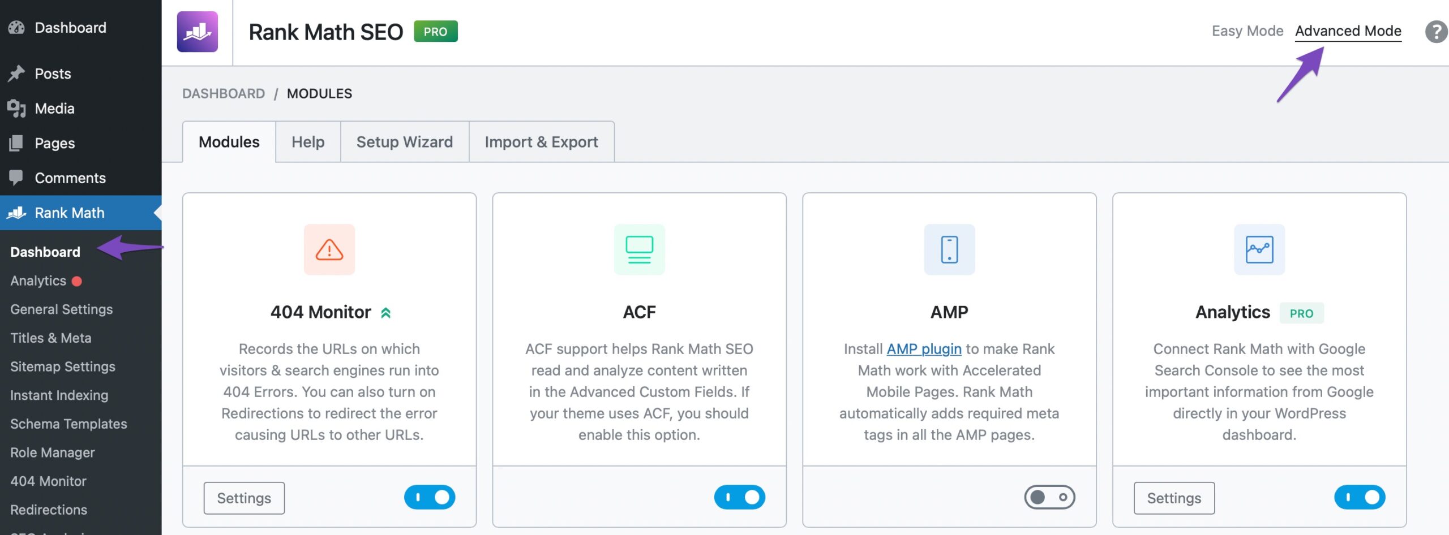
Task: Disable the ACF module toggle
Action: (x=740, y=497)
